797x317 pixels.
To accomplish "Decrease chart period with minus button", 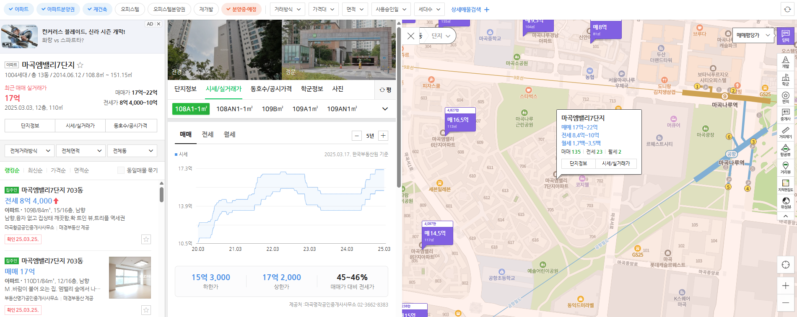I will 357,136.
